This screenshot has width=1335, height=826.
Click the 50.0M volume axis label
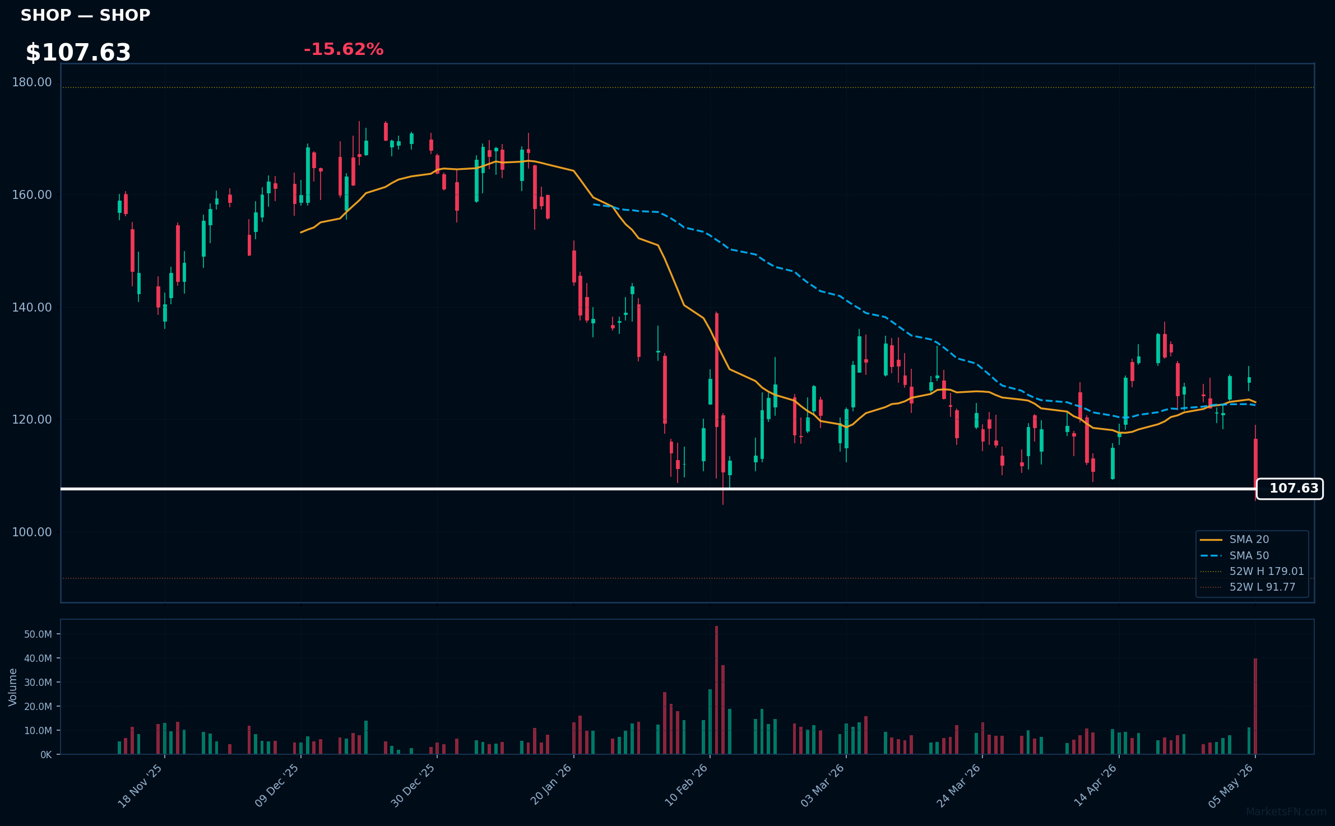coord(38,634)
